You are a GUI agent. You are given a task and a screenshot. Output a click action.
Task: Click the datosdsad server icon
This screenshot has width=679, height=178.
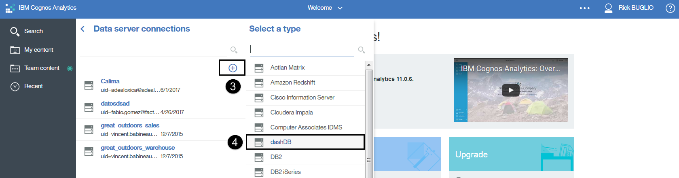pos(89,107)
